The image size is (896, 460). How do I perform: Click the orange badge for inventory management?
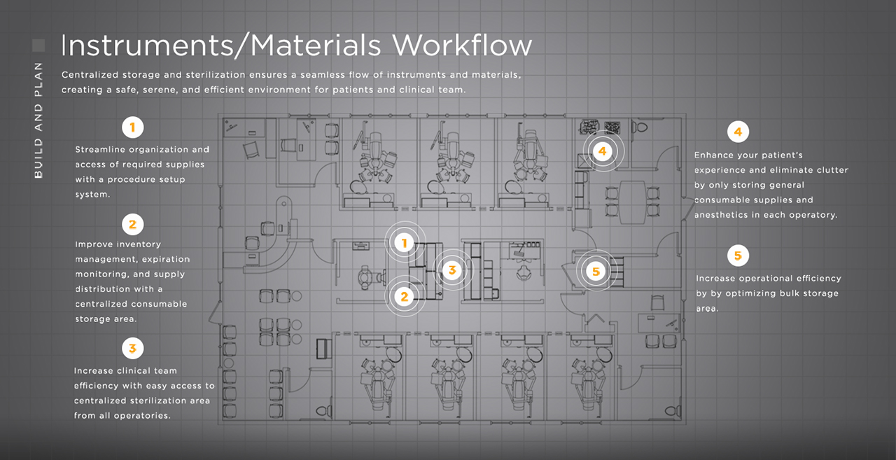pos(132,224)
